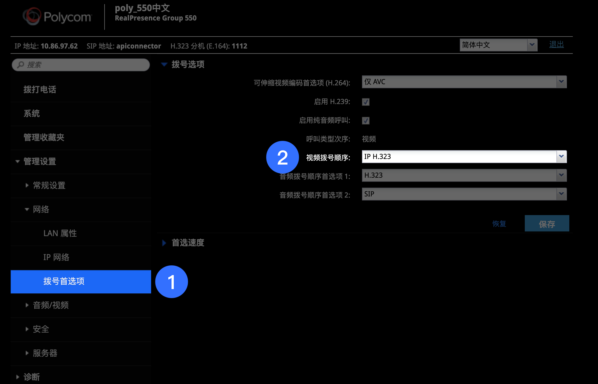The width and height of the screenshot is (598, 384).
Task: Click the blue step 2 marker
Action: (x=282, y=157)
